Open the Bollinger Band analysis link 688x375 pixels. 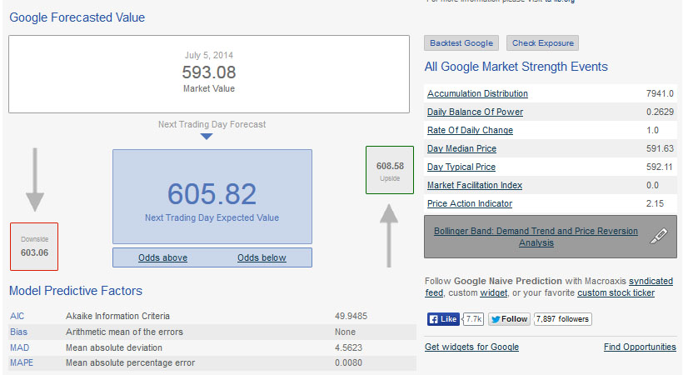pyautogui.click(x=536, y=237)
